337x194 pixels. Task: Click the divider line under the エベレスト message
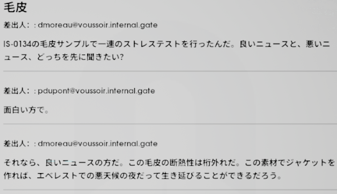(x=170, y=190)
